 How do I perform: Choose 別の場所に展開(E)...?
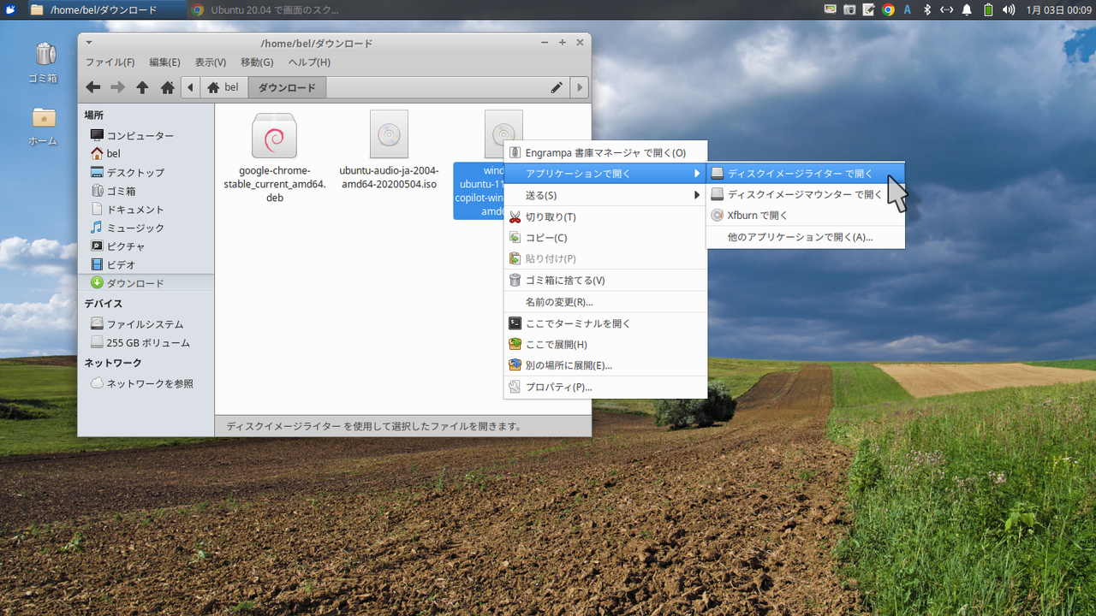[x=605, y=365]
